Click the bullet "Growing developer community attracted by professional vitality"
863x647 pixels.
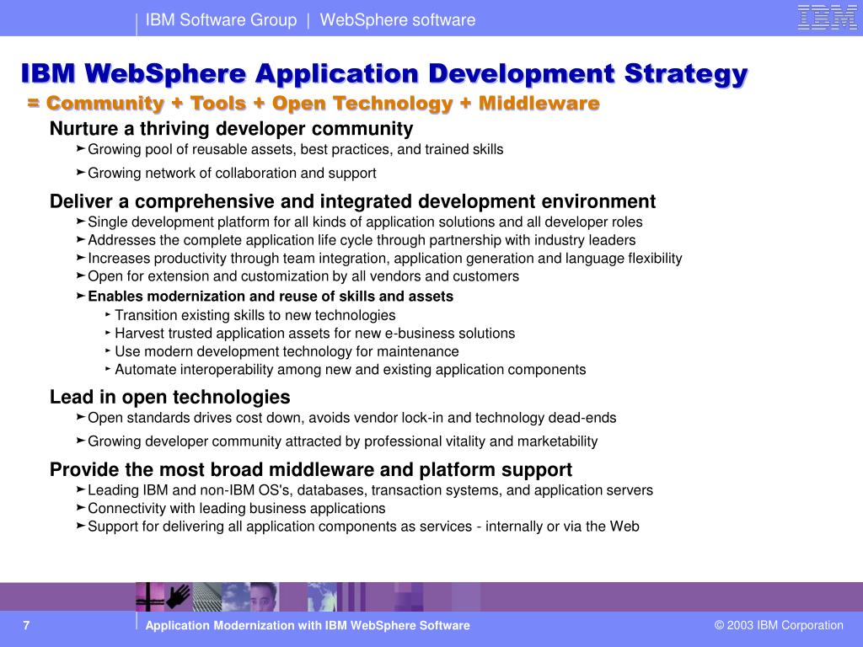coord(342,441)
